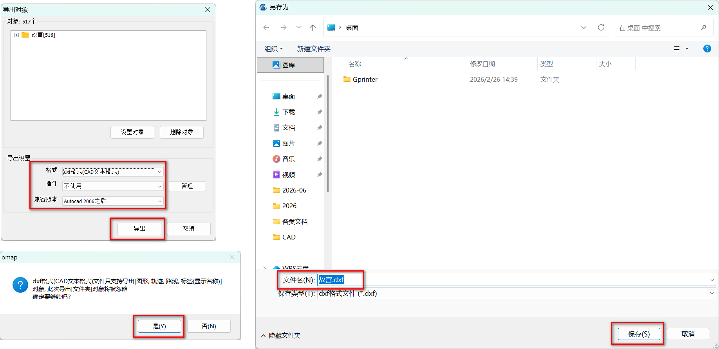
Task: Open the CAD folder in sidebar
Action: tap(284, 237)
